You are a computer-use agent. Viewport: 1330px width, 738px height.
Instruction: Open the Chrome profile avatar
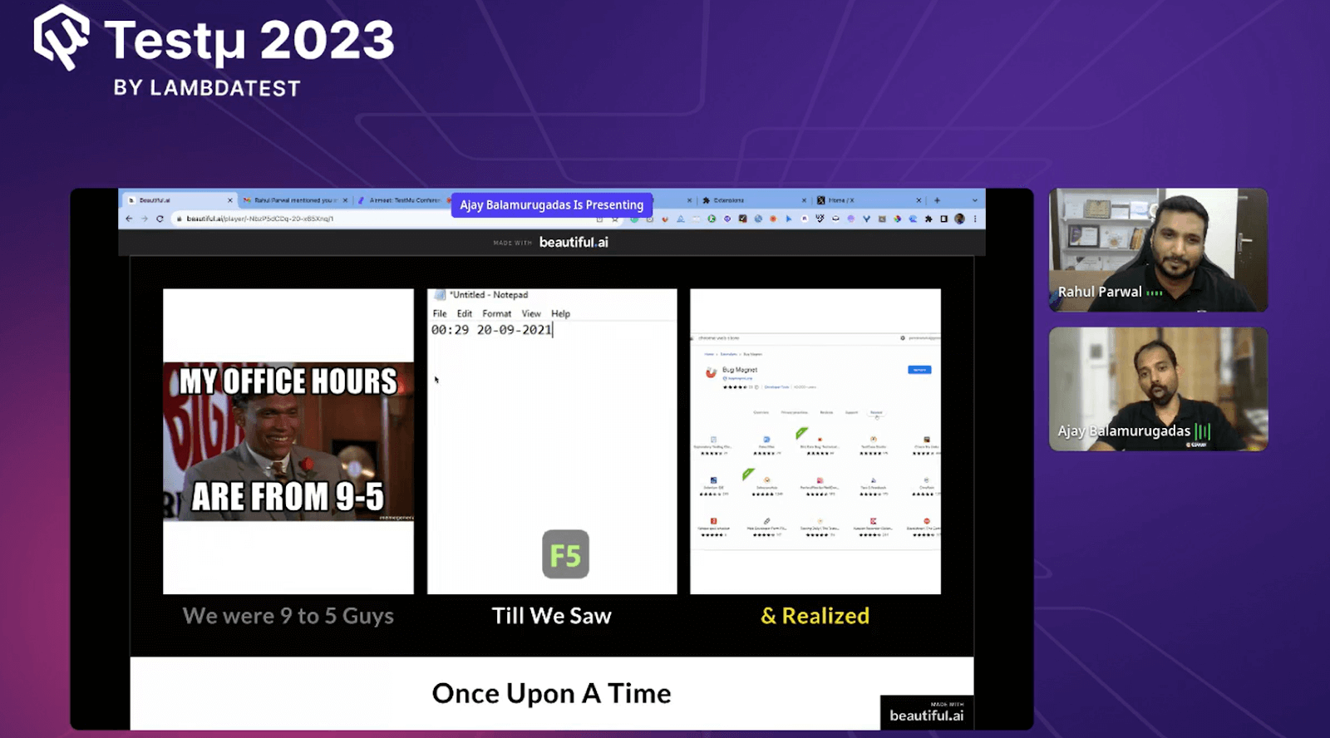[959, 219]
